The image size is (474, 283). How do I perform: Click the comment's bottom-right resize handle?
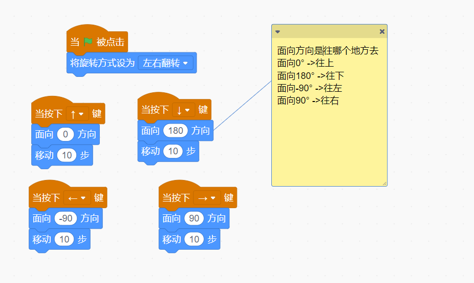(x=384, y=184)
